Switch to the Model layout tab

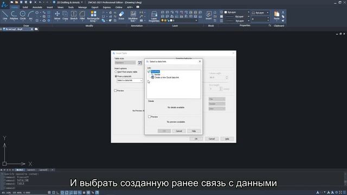(20, 170)
